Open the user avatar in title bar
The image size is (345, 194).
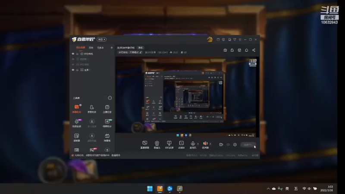[210, 39]
